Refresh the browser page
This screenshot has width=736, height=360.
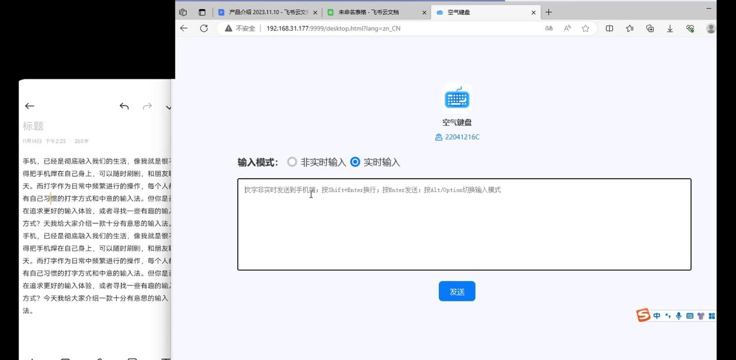click(x=204, y=28)
